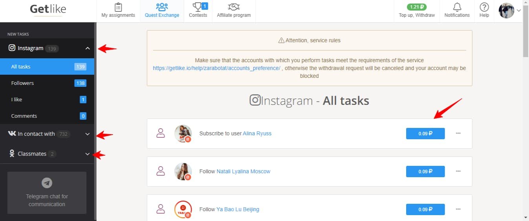Click the user profile avatar in header
This screenshot has width=529, height=221.
tap(506, 11)
